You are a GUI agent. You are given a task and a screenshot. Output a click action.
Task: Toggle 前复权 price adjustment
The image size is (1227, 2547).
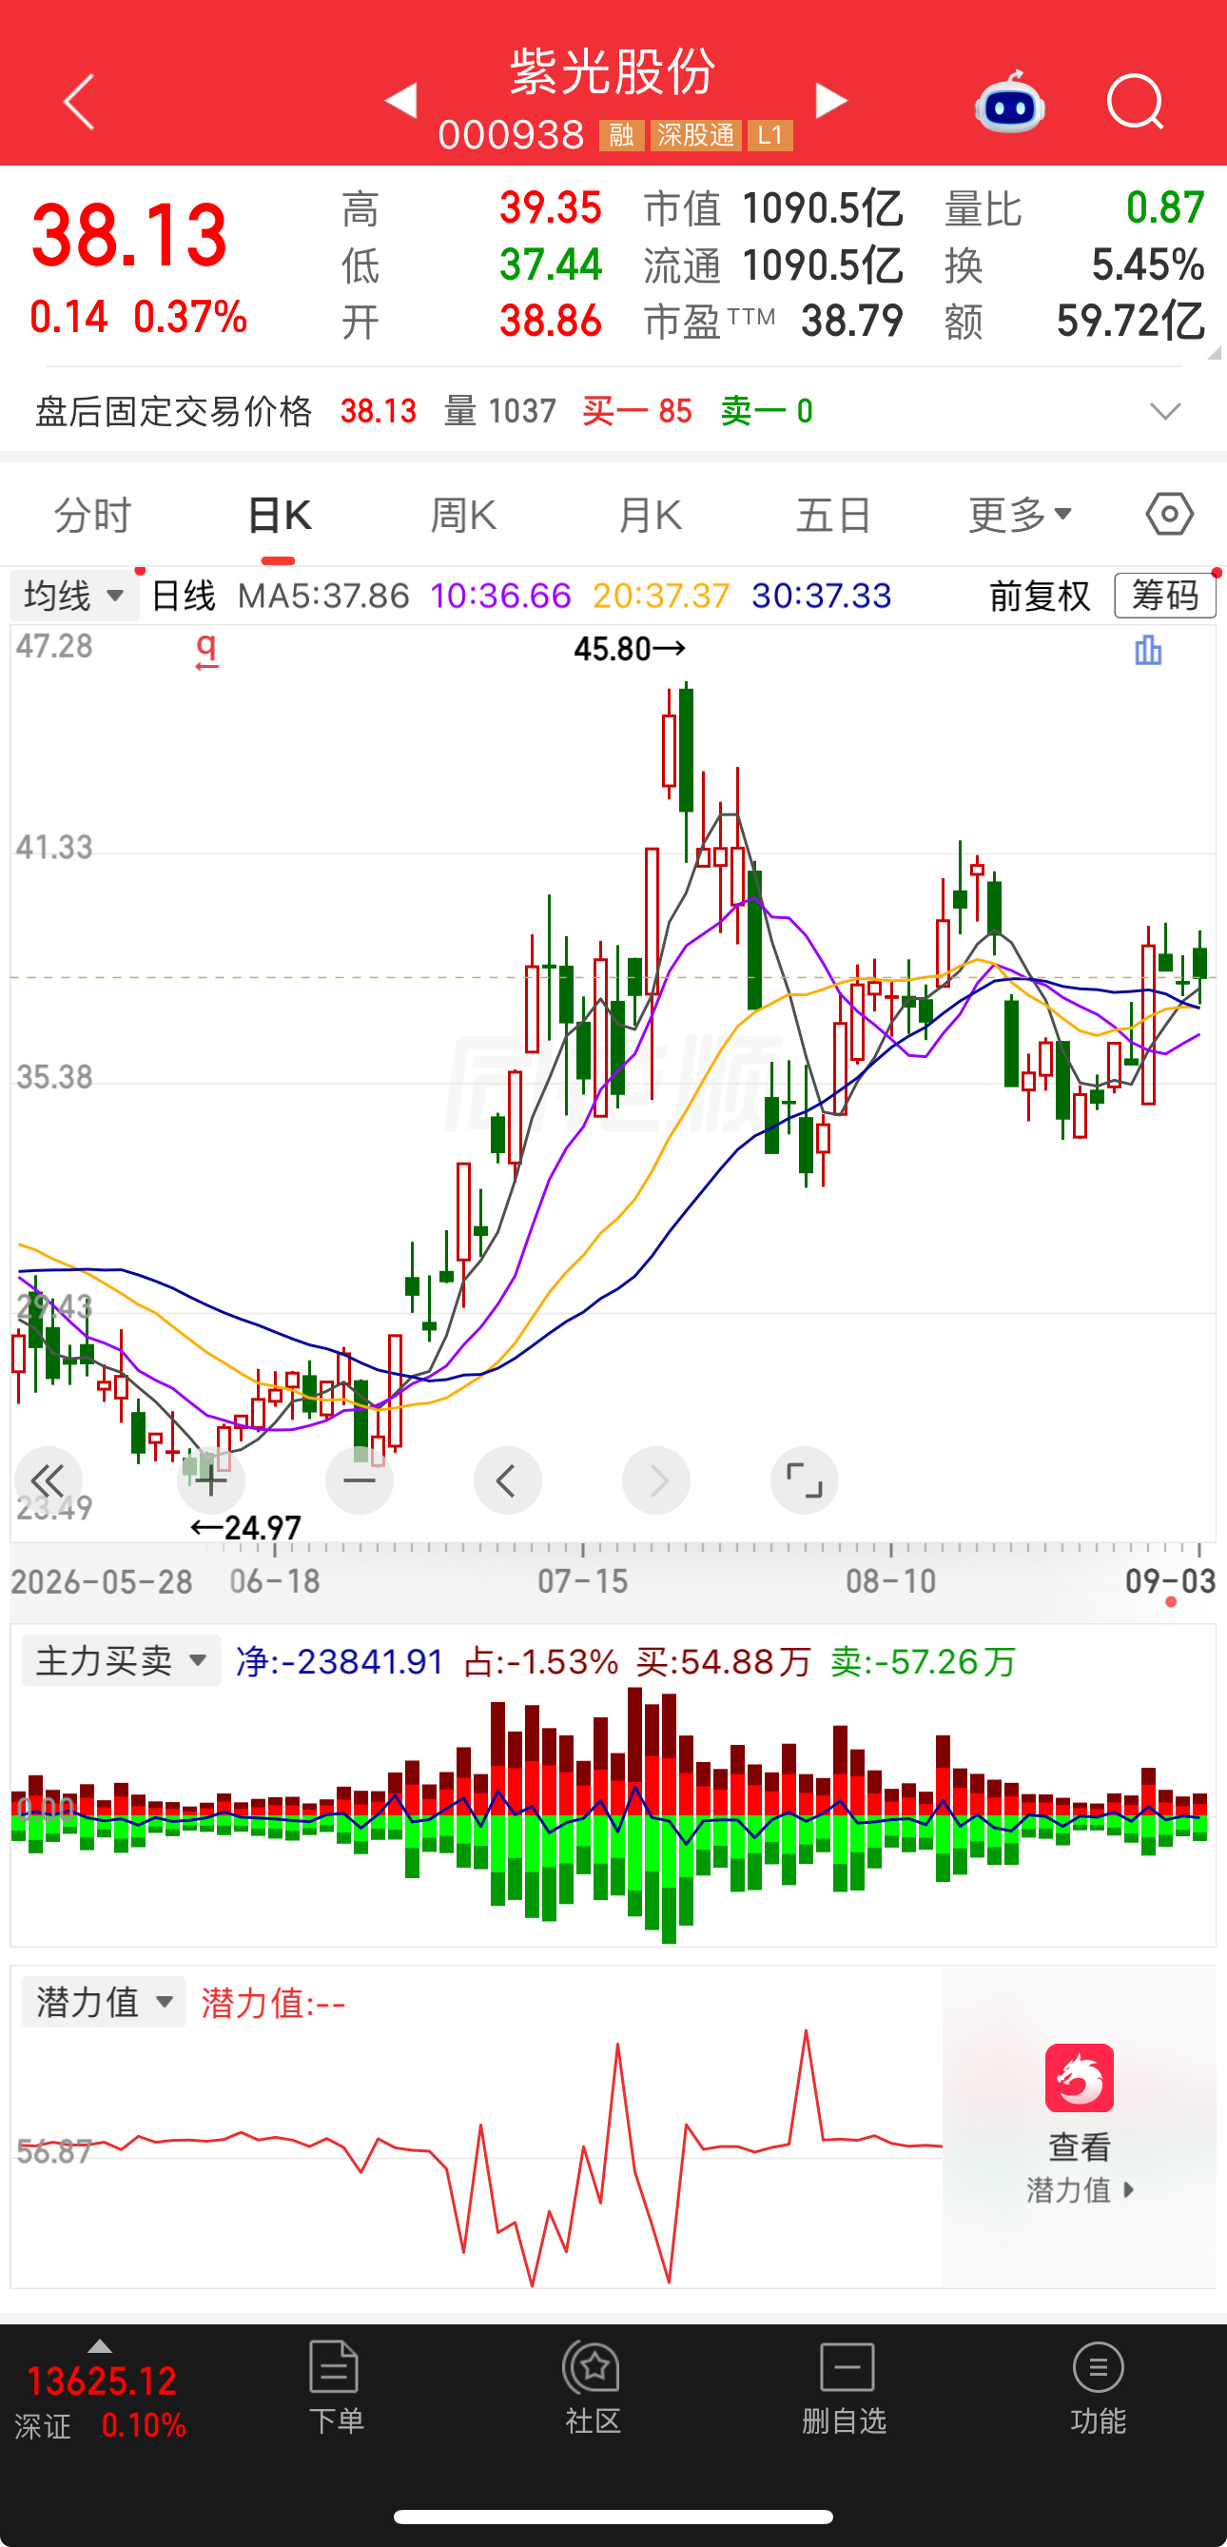click(x=1039, y=596)
